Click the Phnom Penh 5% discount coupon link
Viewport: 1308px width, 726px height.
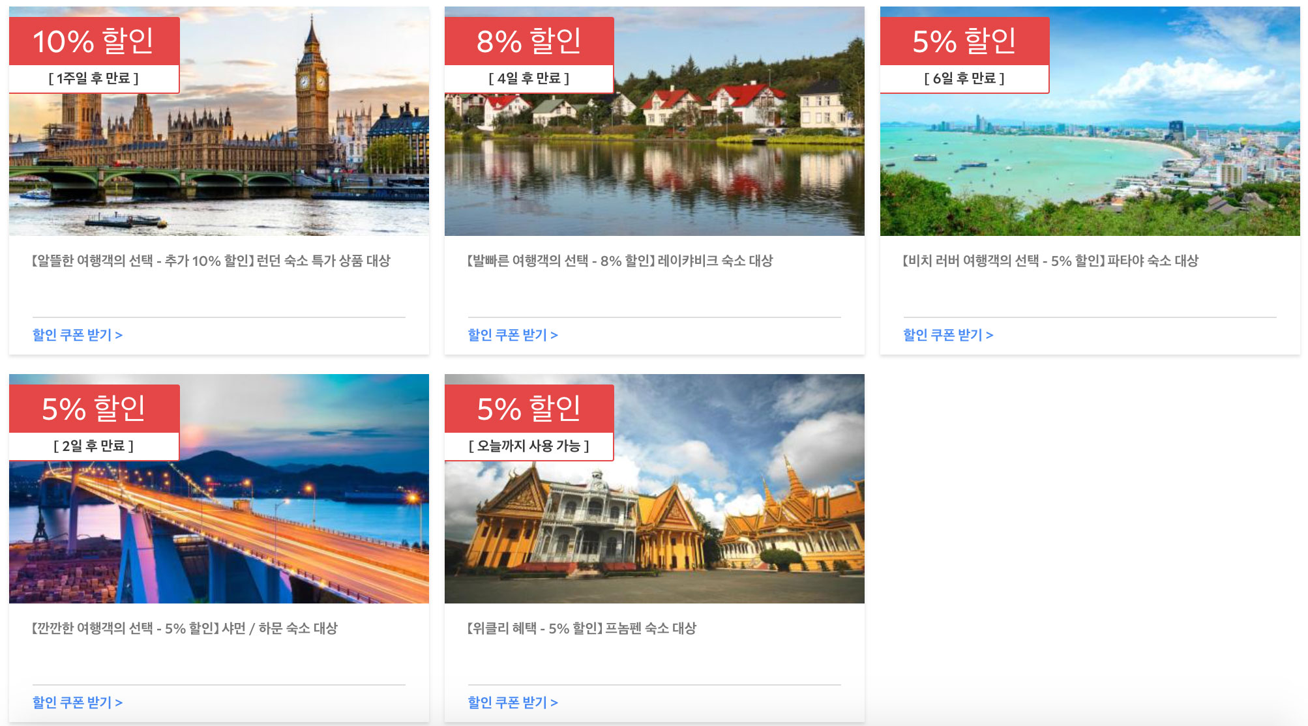pos(513,703)
